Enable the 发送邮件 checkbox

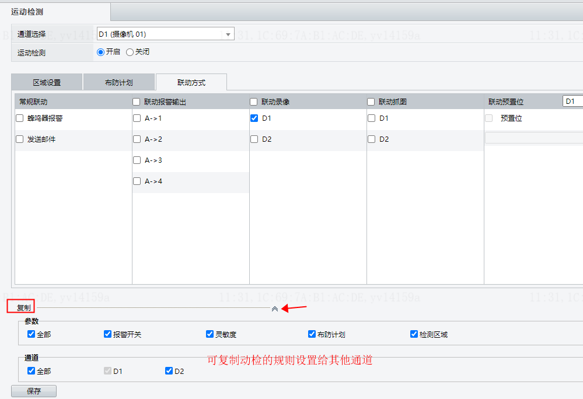[20, 139]
